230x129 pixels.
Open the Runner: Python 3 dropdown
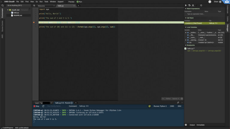[x=160, y=106]
